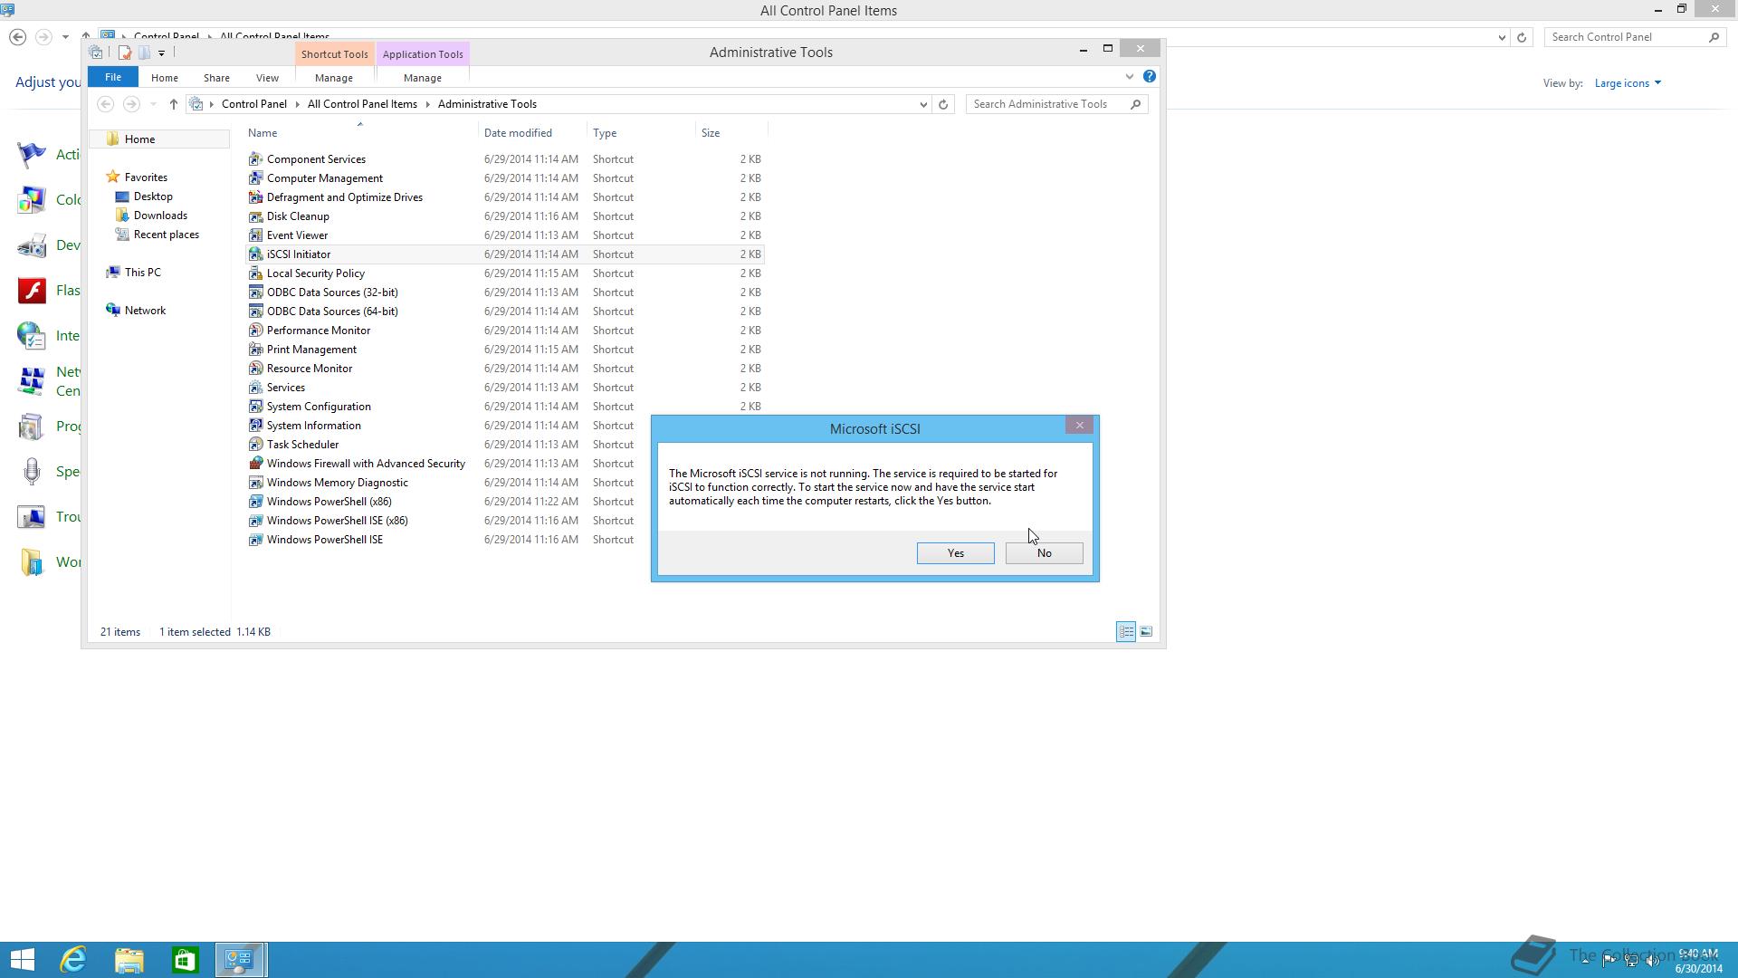Select Favorites in the navigation pane
This screenshot has width=1738, height=978.
coord(146,177)
